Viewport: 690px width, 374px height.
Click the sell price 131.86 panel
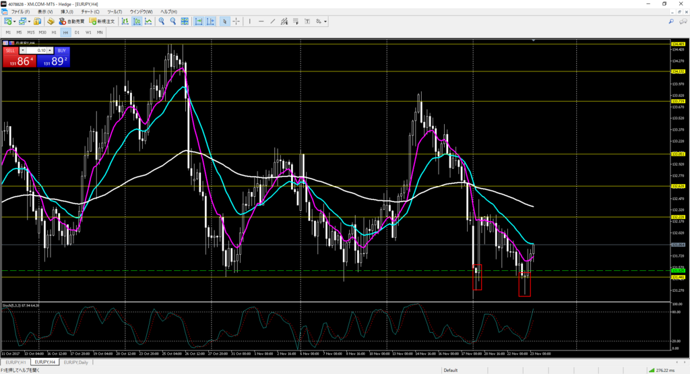(20, 61)
